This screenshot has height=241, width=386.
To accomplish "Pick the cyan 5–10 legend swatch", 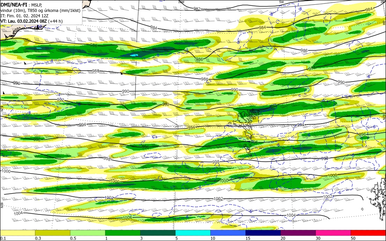I will pos(193,233).
